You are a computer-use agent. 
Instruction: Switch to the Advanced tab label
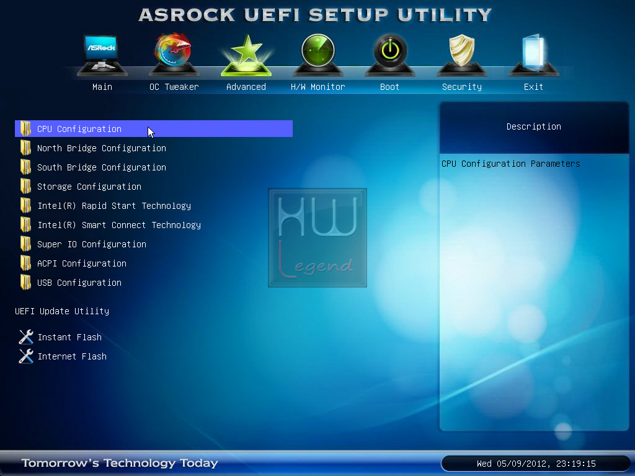click(246, 87)
